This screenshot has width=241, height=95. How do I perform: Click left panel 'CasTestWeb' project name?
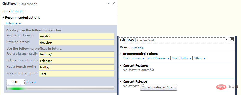pyautogui.click(x=28, y=4)
